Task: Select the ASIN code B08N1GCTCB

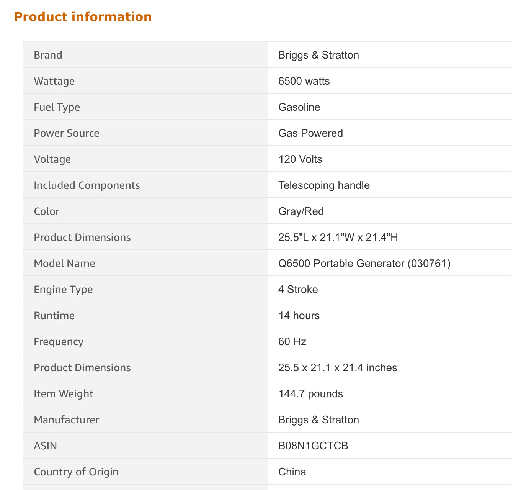Action: click(x=313, y=446)
